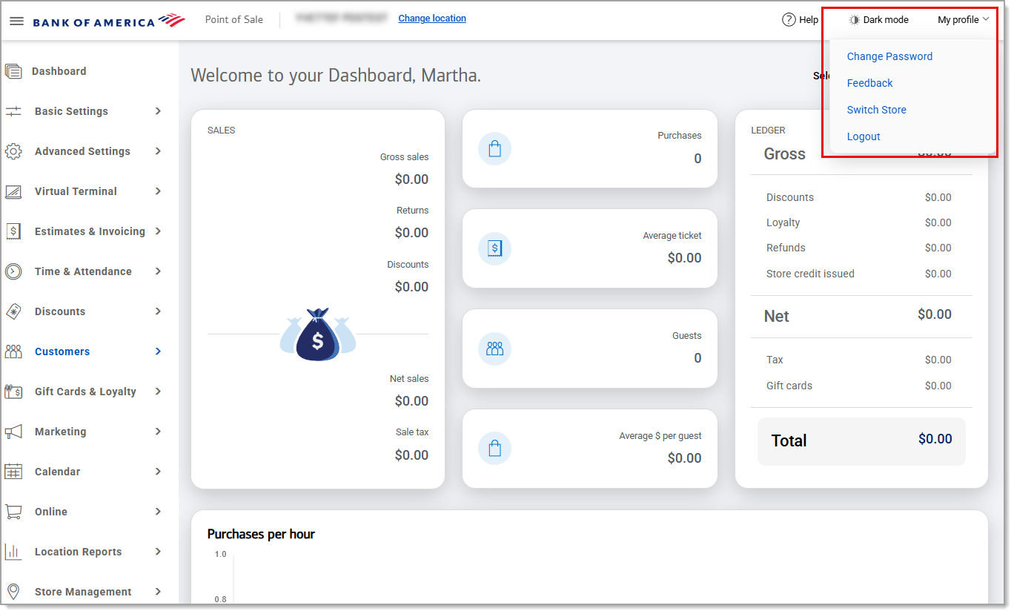The image size is (1014, 614).
Task: Open Basic Settings label
Action: (x=71, y=111)
